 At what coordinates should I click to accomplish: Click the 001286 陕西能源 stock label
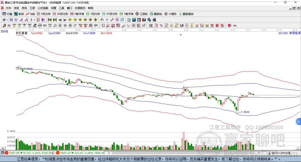[x=290, y=33]
